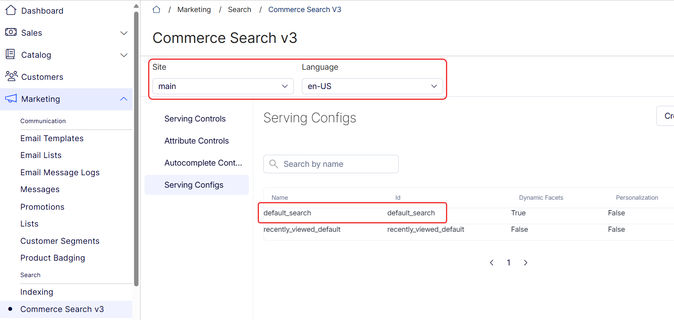This screenshot has height=320, width=674.
Task: Click the Sales money icon
Action: tap(11, 32)
